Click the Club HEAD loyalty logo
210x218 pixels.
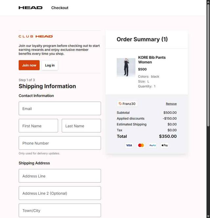pyautogui.click(x=36, y=36)
